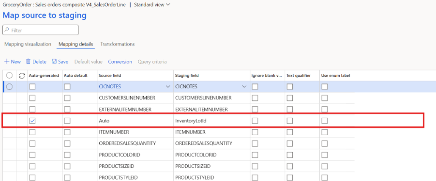The height and width of the screenshot is (181, 436).
Task: Click the InventoryLotId staging field cell
Action: (211, 121)
